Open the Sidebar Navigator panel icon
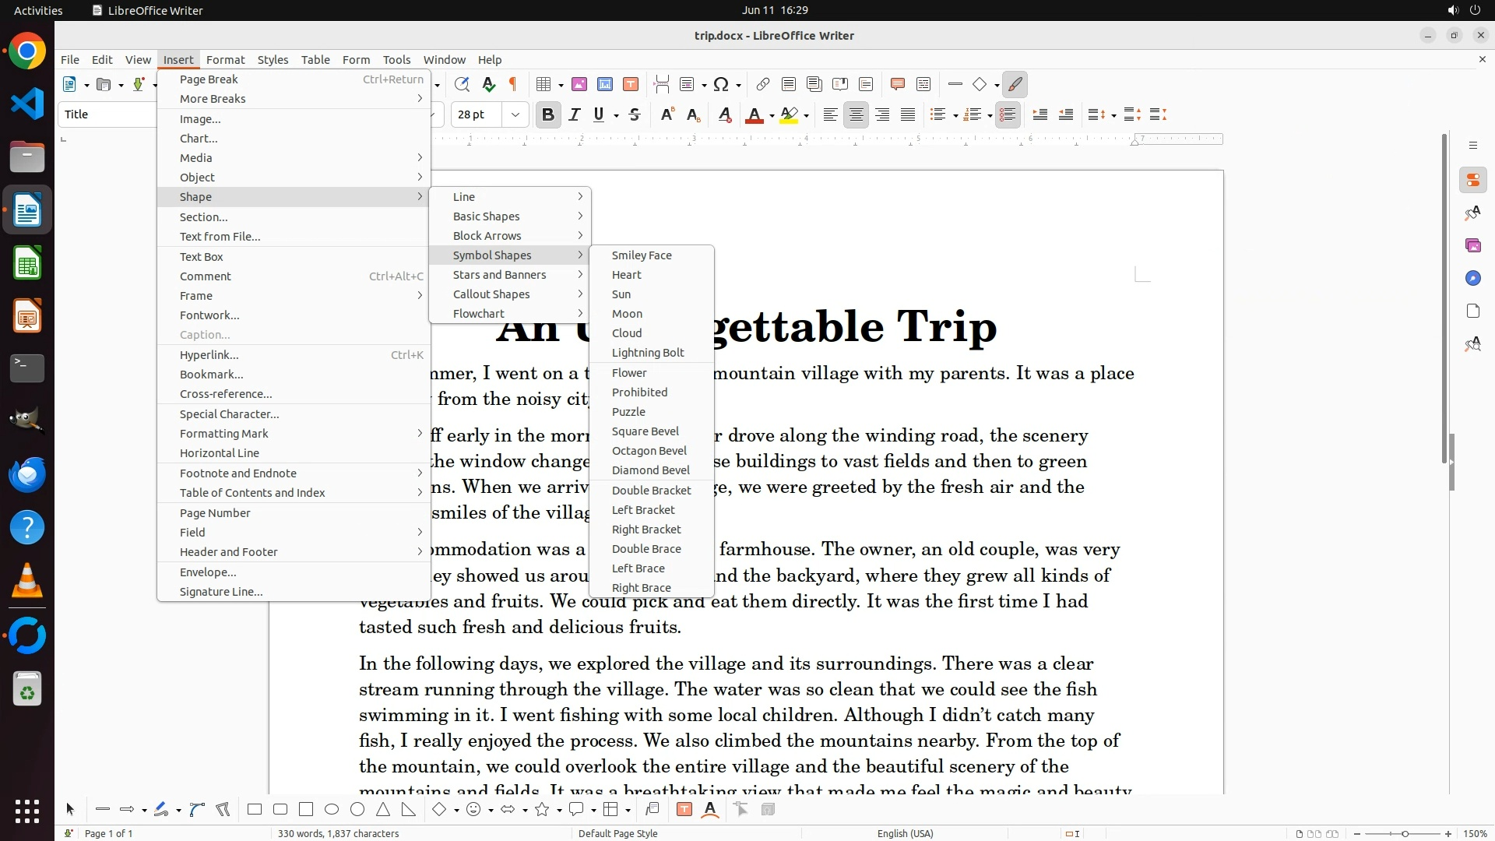This screenshot has height=841, width=1495. (x=1472, y=278)
